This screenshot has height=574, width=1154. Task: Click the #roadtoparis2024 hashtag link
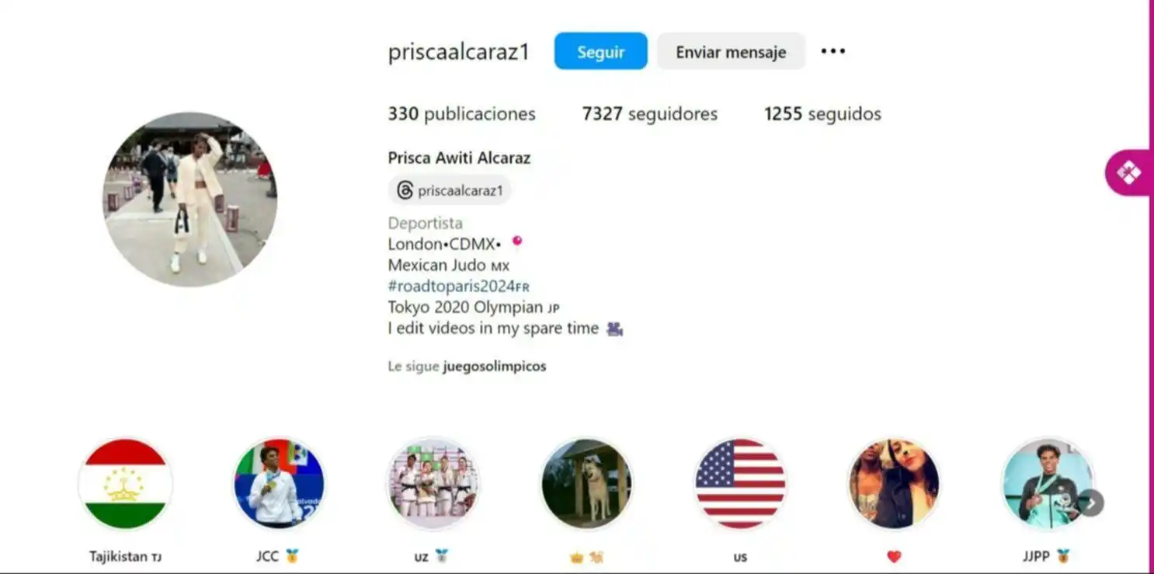click(x=458, y=286)
